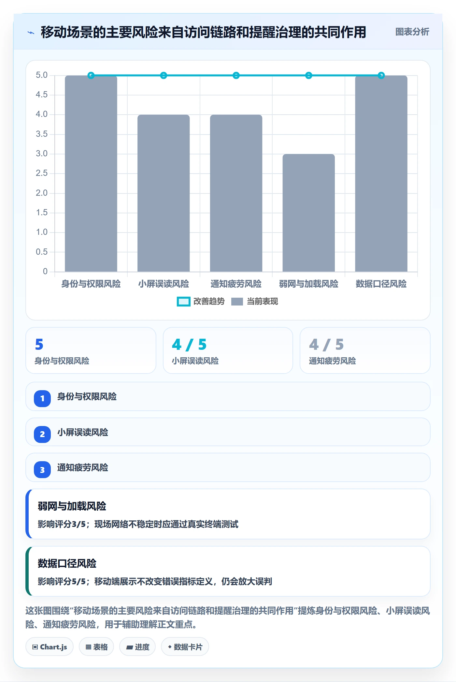Click the grid icon in 表格 tag

88,647
